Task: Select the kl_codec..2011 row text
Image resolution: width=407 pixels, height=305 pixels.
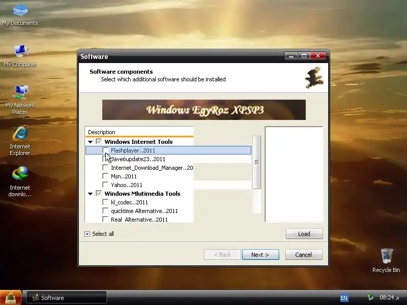Action: [129, 202]
